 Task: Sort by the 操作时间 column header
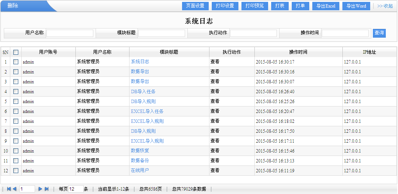(298, 52)
